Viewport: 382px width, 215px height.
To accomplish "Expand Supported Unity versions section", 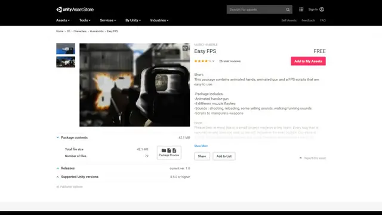I will click(x=58, y=177).
